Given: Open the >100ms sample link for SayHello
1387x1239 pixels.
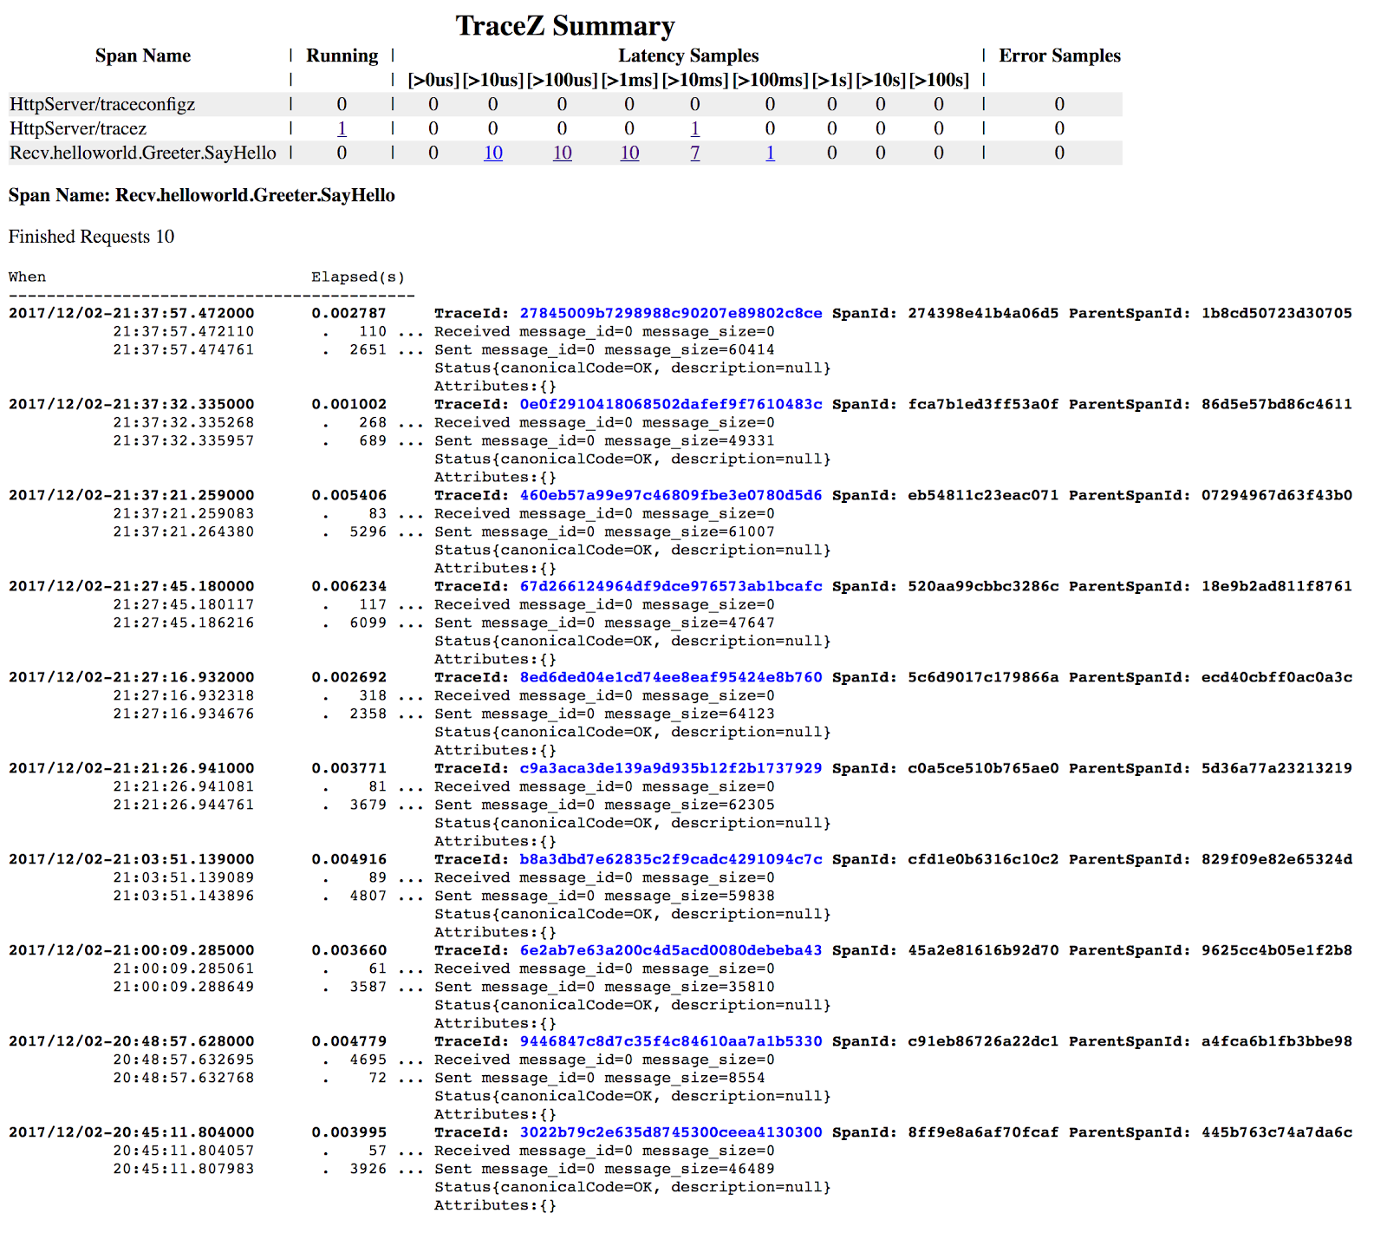Looking at the screenshot, I should coord(770,153).
